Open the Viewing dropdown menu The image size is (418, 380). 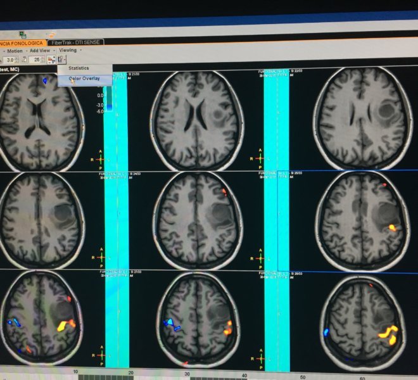pyautogui.click(x=69, y=50)
